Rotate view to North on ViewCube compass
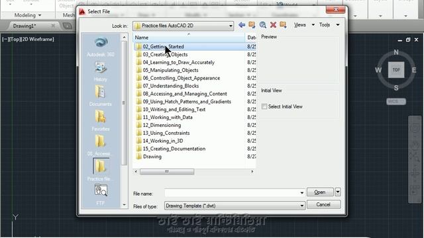The width and height of the screenshot is (424, 238). tap(396, 52)
